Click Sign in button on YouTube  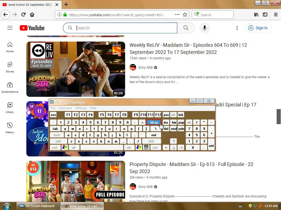(258, 28)
